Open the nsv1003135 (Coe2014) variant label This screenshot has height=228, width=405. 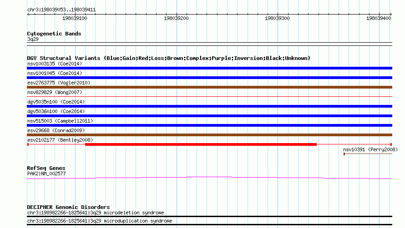pyautogui.click(x=55, y=64)
